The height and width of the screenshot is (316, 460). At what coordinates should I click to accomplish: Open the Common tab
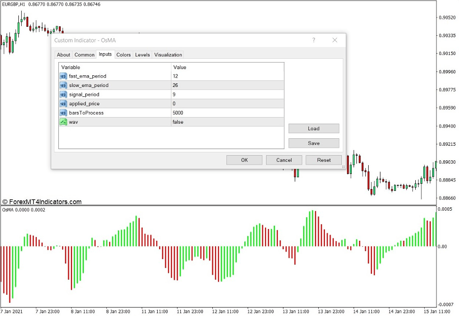click(84, 55)
